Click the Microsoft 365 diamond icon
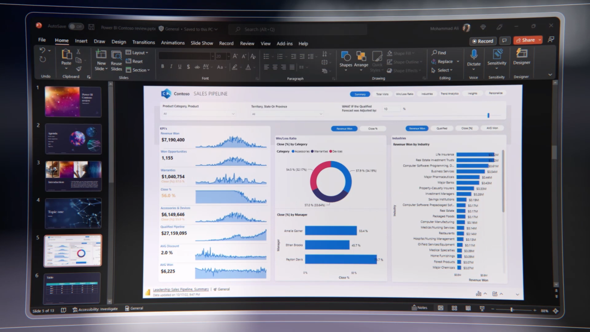This screenshot has height=332, width=590. 483,27
